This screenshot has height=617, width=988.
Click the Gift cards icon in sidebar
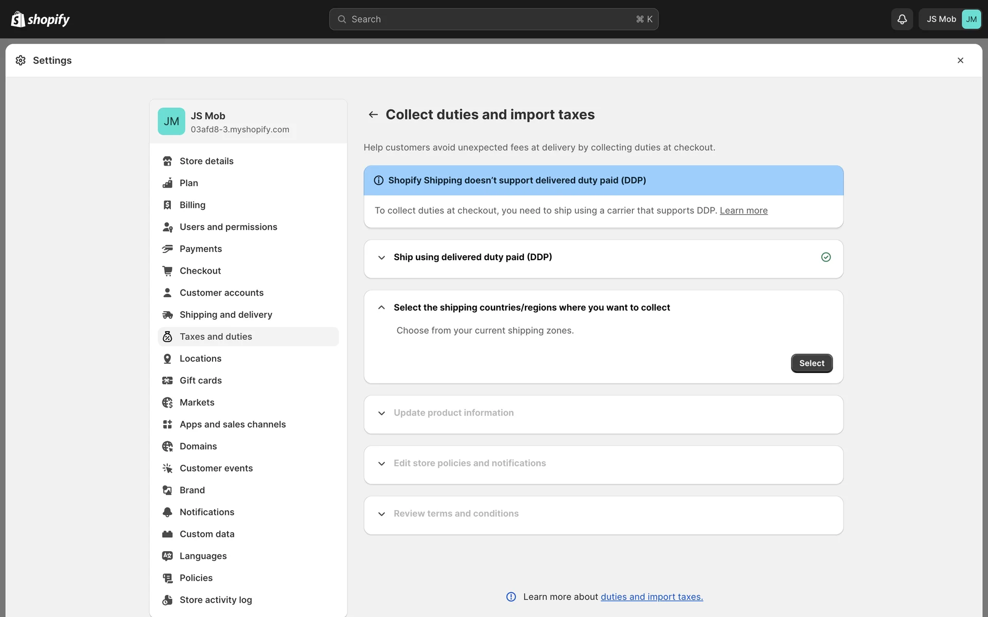point(167,380)
